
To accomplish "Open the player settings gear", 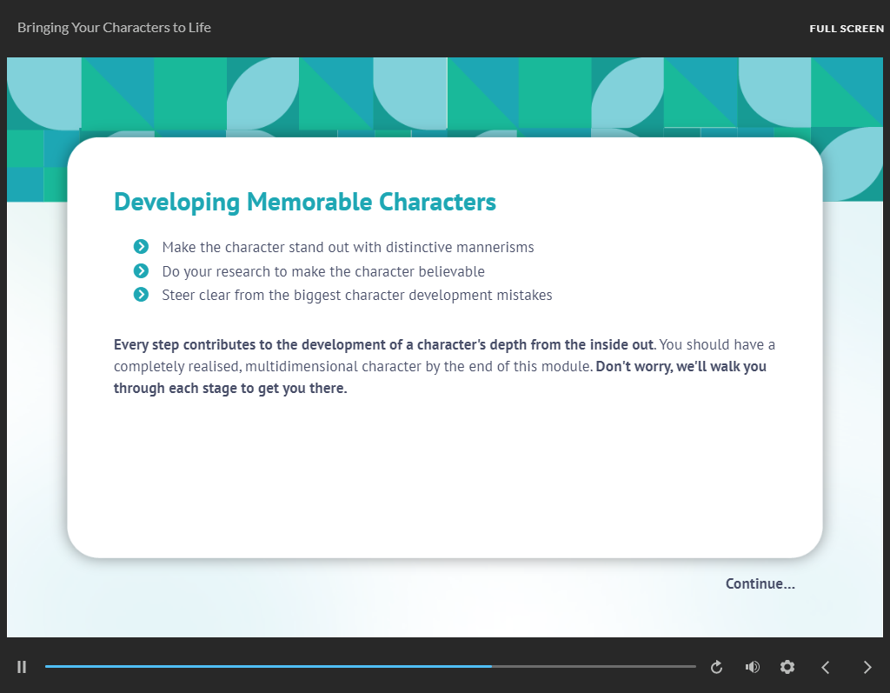I will [787, 667].
